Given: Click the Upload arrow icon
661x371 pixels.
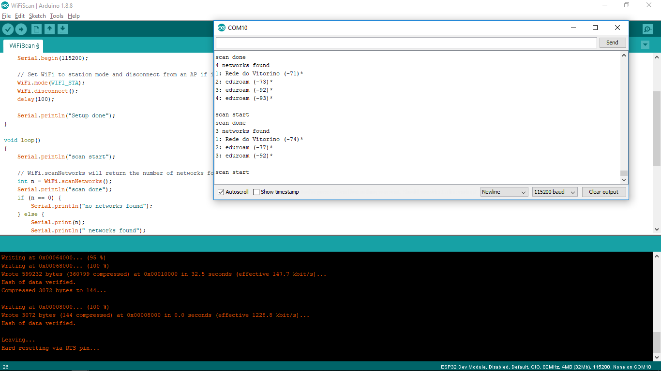Looking at the screenshot, I should click(21, 29).
